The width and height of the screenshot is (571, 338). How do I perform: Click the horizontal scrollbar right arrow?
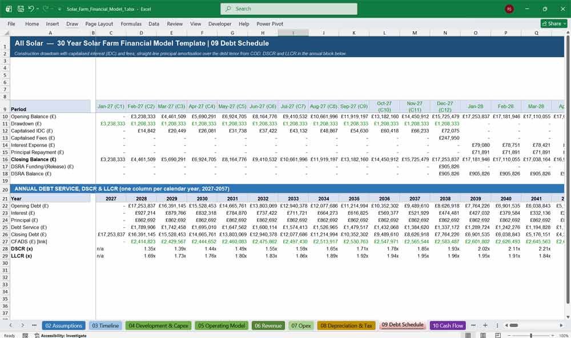tap(561, 325)
